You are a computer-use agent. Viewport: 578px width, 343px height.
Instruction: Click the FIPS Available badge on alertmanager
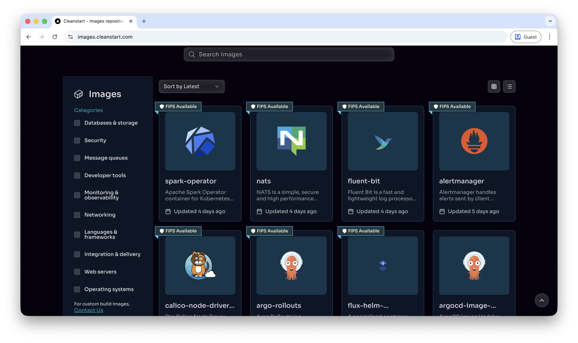pyautogui.click(x=452, y=107)
